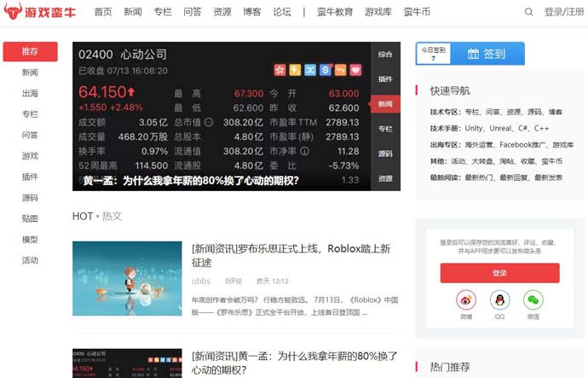Screen dimensions: 588x378
Task: Select 贴图 in left sidebar
Action: 30,218
